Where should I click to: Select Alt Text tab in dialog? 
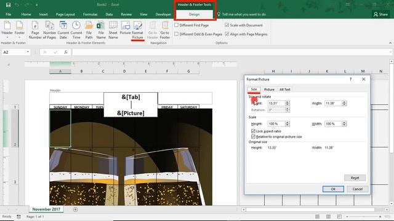[284, 90]
